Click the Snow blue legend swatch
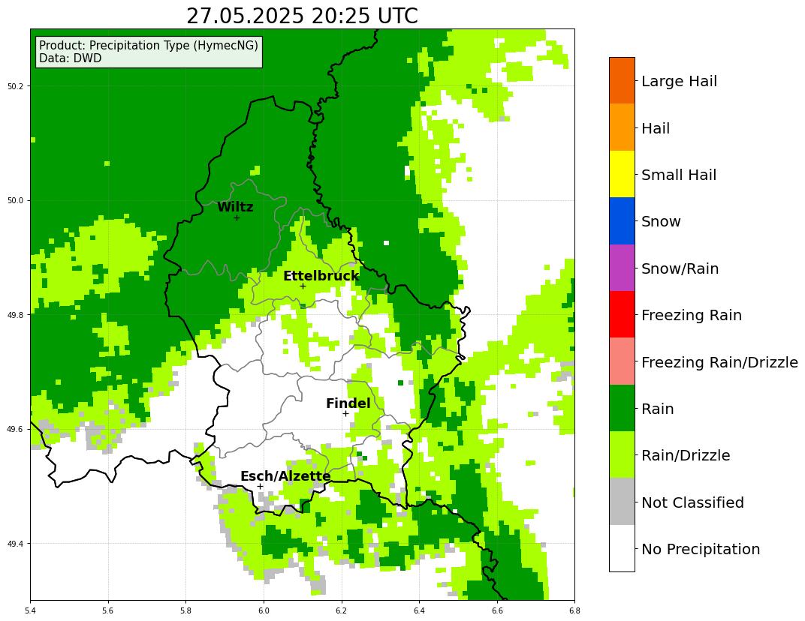This screenshot has height=621, width=805. coord(622,221)
